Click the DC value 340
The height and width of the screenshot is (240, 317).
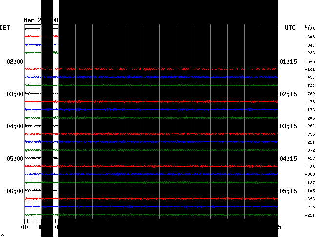click(311, 45)
